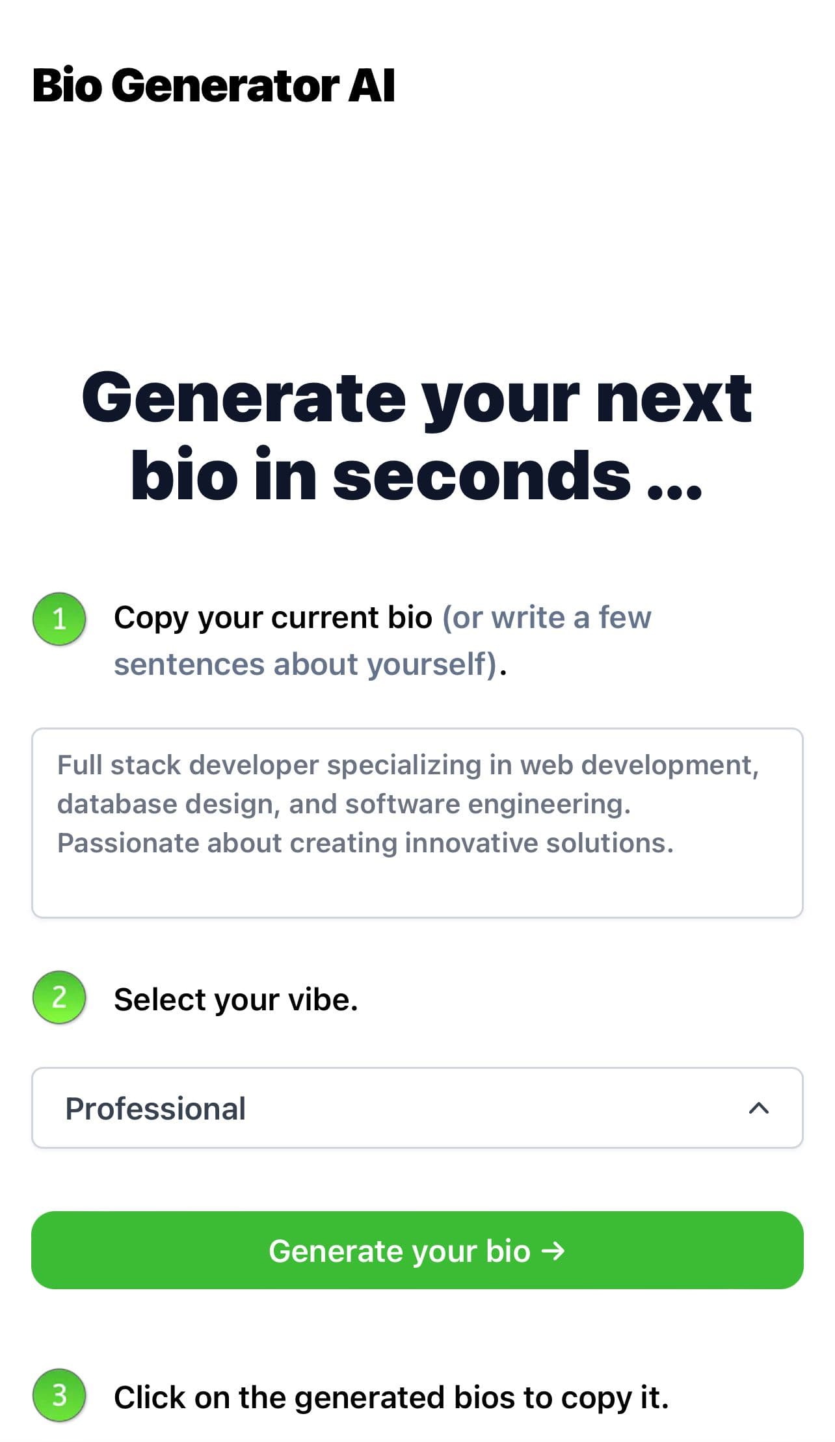Image resolution: width=835 pixels, height=1442 pixels.
Task: Click the 'Passionate about creating' placeholder line
Action: click(x=365, y=843)
